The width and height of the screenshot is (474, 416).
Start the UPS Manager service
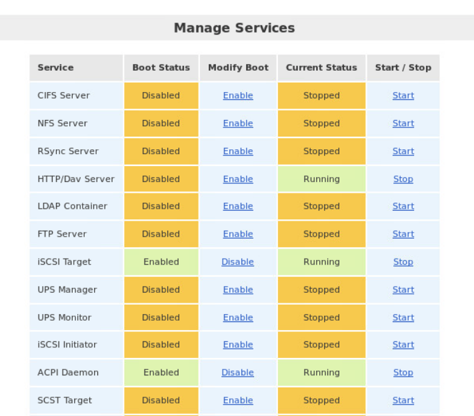click(x=403, y=290)
